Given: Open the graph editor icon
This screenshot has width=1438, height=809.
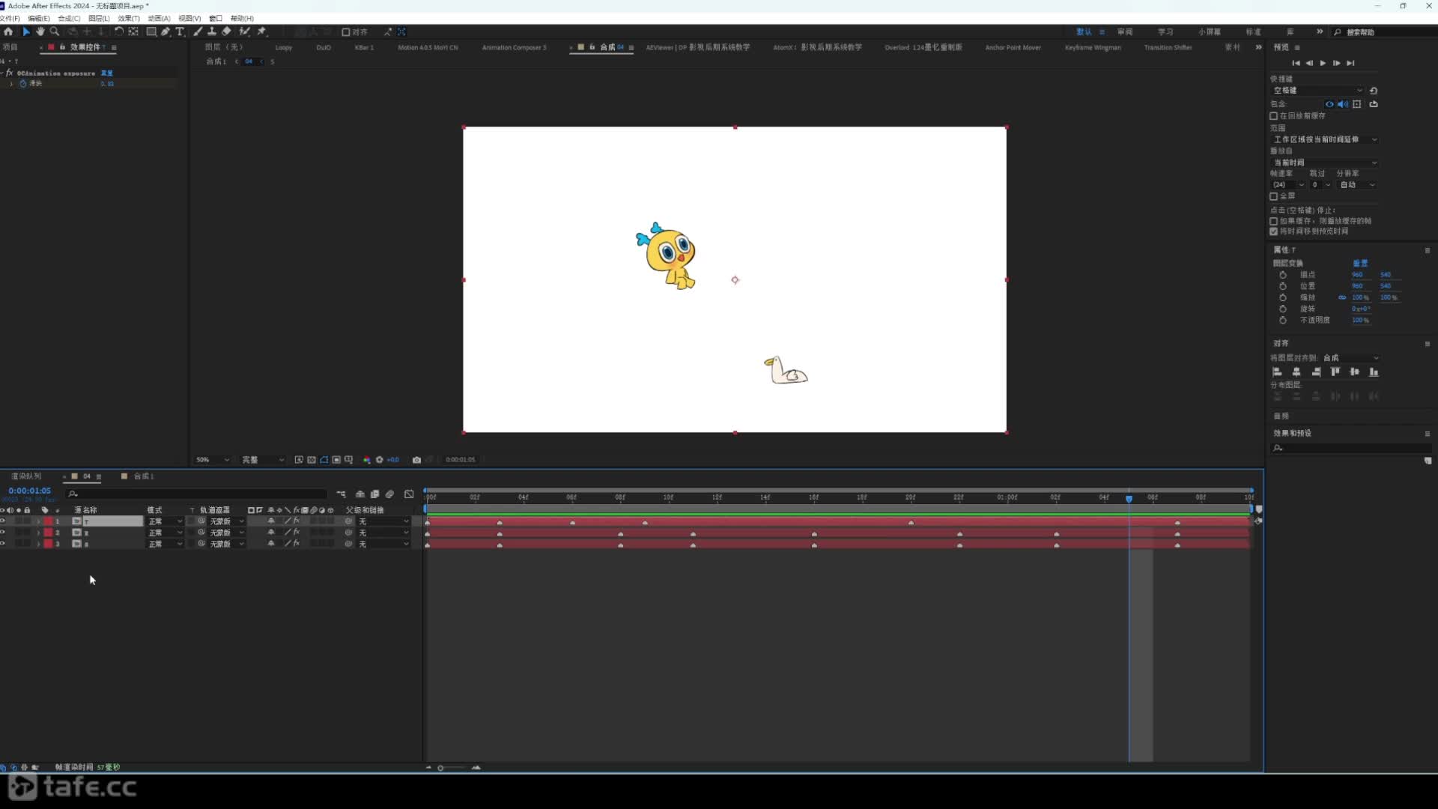Looking at the screenshot, I should 409,494.
